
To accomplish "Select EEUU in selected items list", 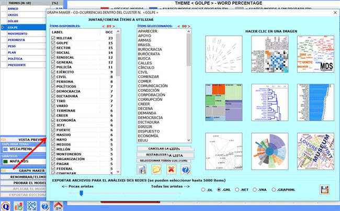I will [x=143, y=140].
